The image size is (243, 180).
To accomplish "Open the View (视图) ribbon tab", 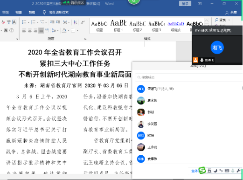I will pyautogui.click(x=19, y=12).
